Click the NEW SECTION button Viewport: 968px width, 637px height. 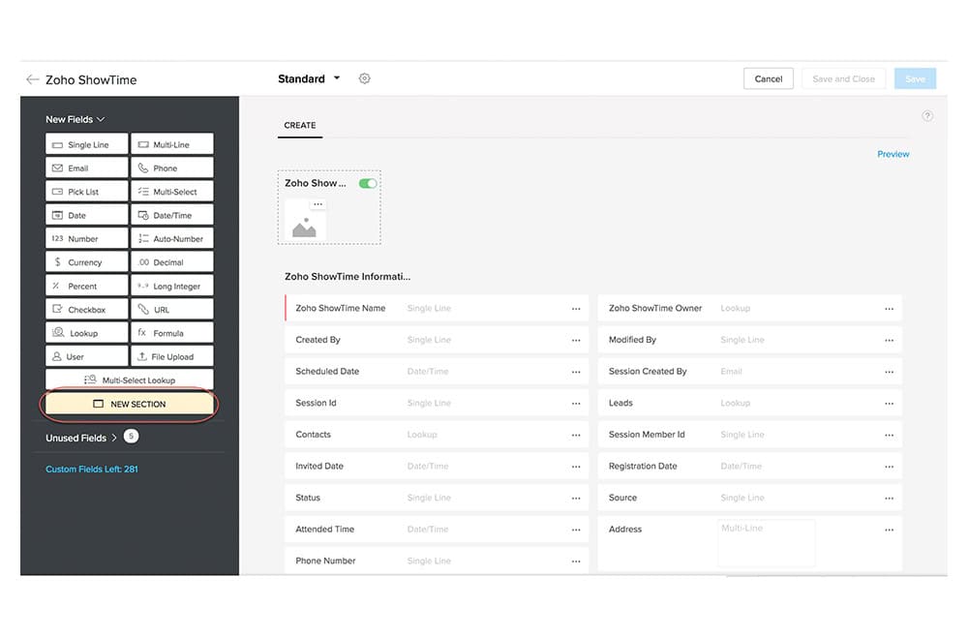[x=129, y=405]
